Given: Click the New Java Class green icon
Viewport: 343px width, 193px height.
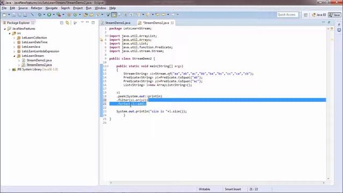Looking at the screenshot, I should [75, 14].
